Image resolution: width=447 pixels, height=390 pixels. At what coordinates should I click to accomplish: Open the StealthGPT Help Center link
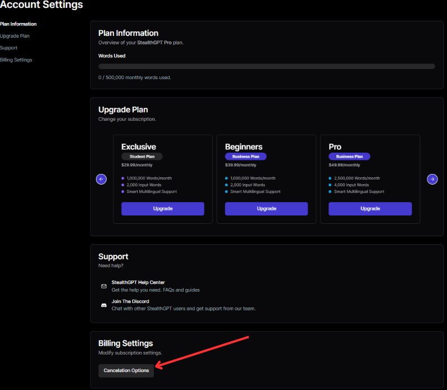click(138, 282)
